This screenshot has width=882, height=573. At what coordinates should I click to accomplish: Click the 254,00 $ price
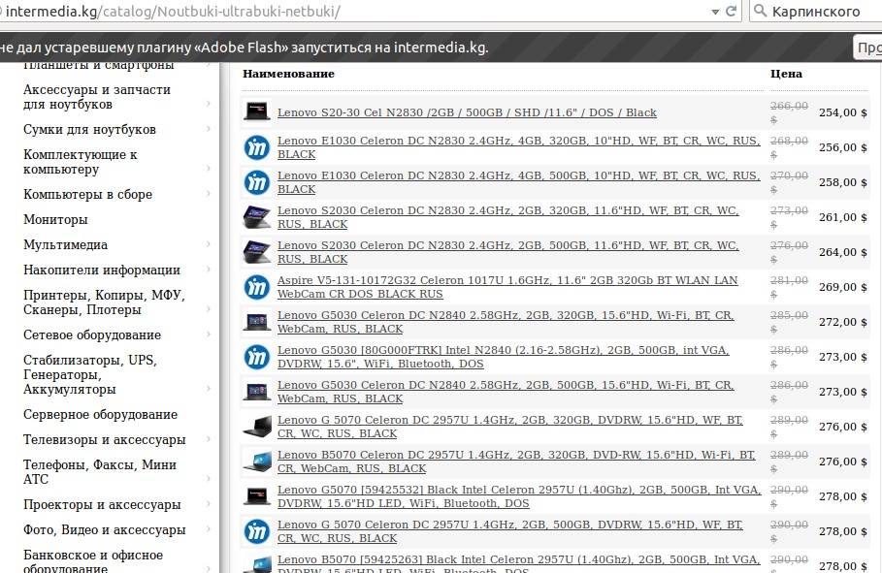(x=842, y=112)
